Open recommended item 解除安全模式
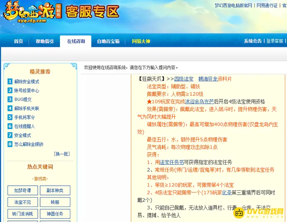The width and height of the screenshot is (287, 222). (27, 82)
